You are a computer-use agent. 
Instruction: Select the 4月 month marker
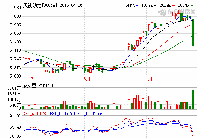149,79
